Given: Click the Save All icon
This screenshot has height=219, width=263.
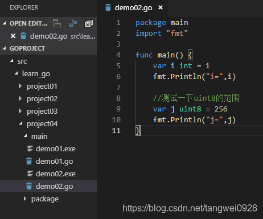Looking at the screenshot, I should pos(73,23).
